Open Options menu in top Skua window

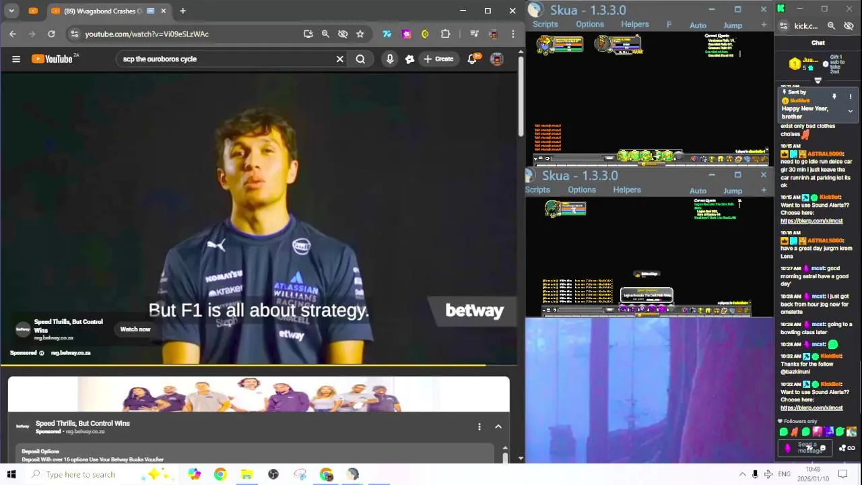(590, 24)
